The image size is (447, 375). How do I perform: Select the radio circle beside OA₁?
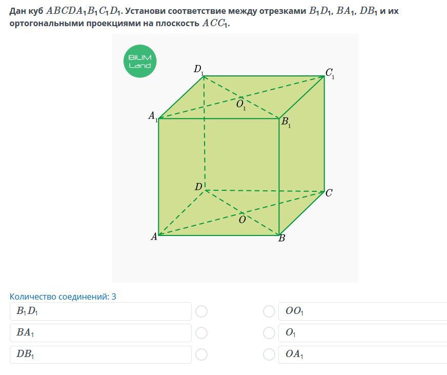pyautogui.click(x=269, y=354)
